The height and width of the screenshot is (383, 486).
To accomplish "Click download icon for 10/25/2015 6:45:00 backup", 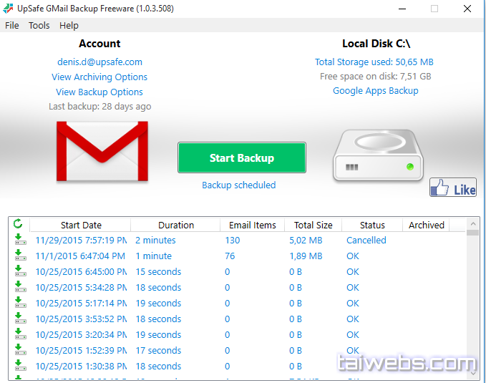I will pyautogui.click(x=20, y=271).
